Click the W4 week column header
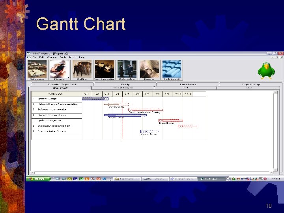Screen dimensions: 284x213 [117, 94]
